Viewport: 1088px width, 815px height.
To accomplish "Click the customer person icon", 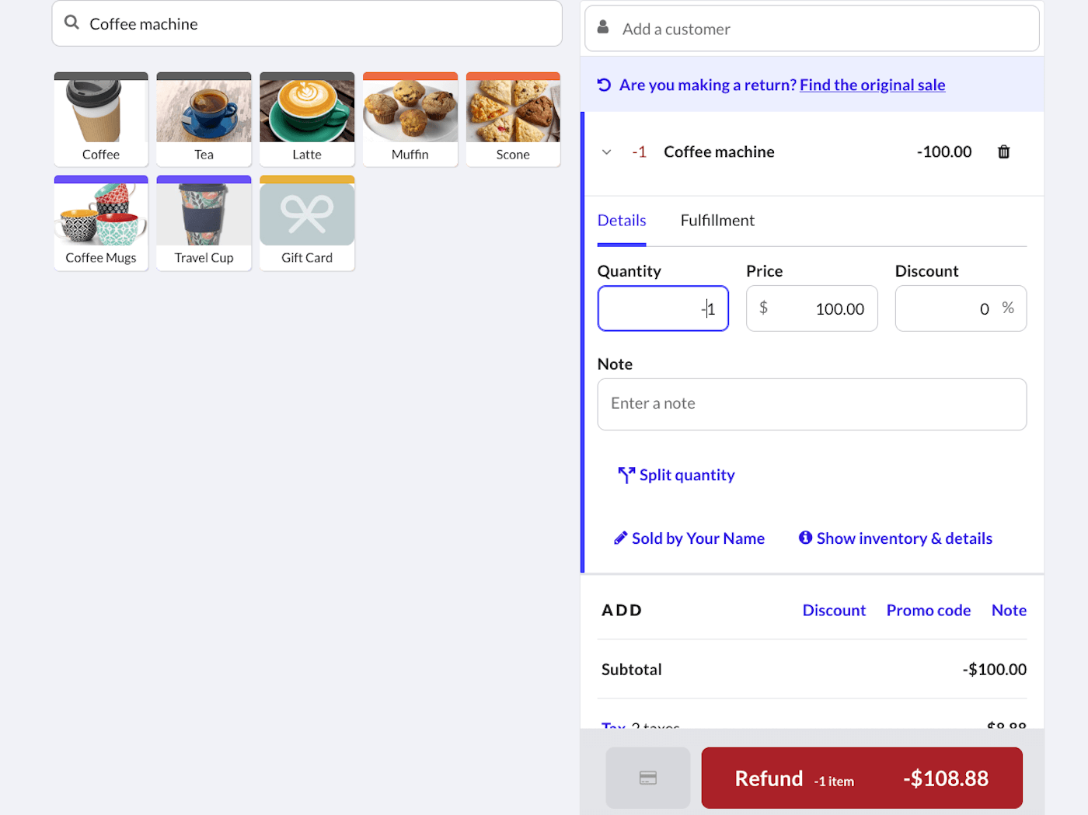I will pos(603,28).
